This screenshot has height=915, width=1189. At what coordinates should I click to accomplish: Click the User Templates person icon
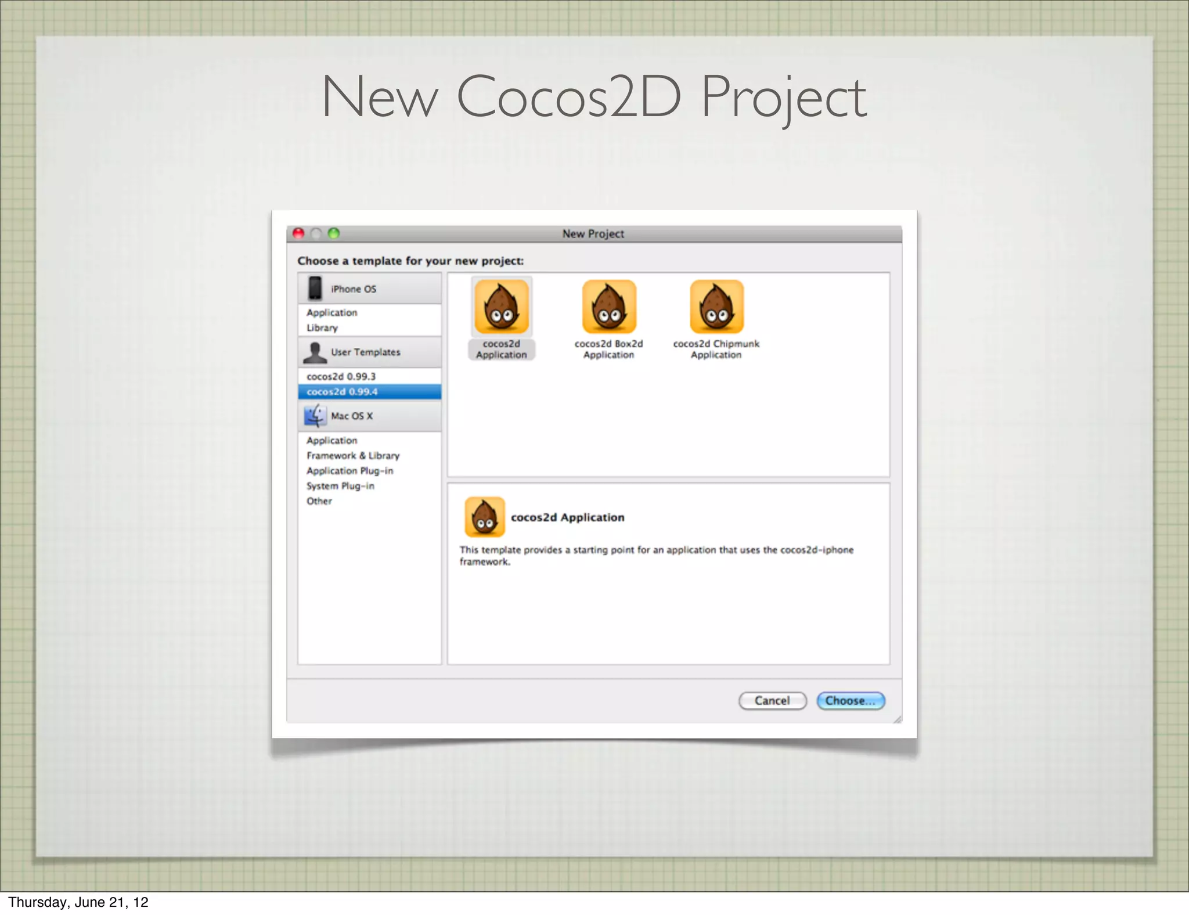[315, 352]
